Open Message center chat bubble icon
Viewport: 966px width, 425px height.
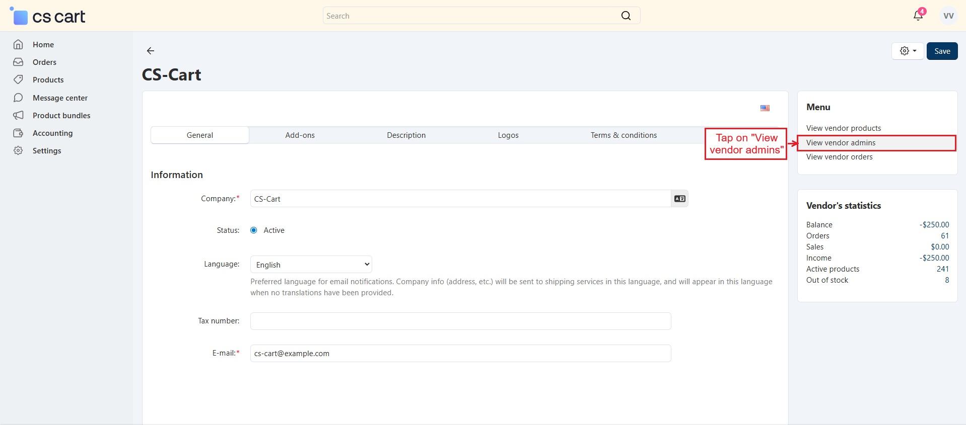click(x=18, y=98)
